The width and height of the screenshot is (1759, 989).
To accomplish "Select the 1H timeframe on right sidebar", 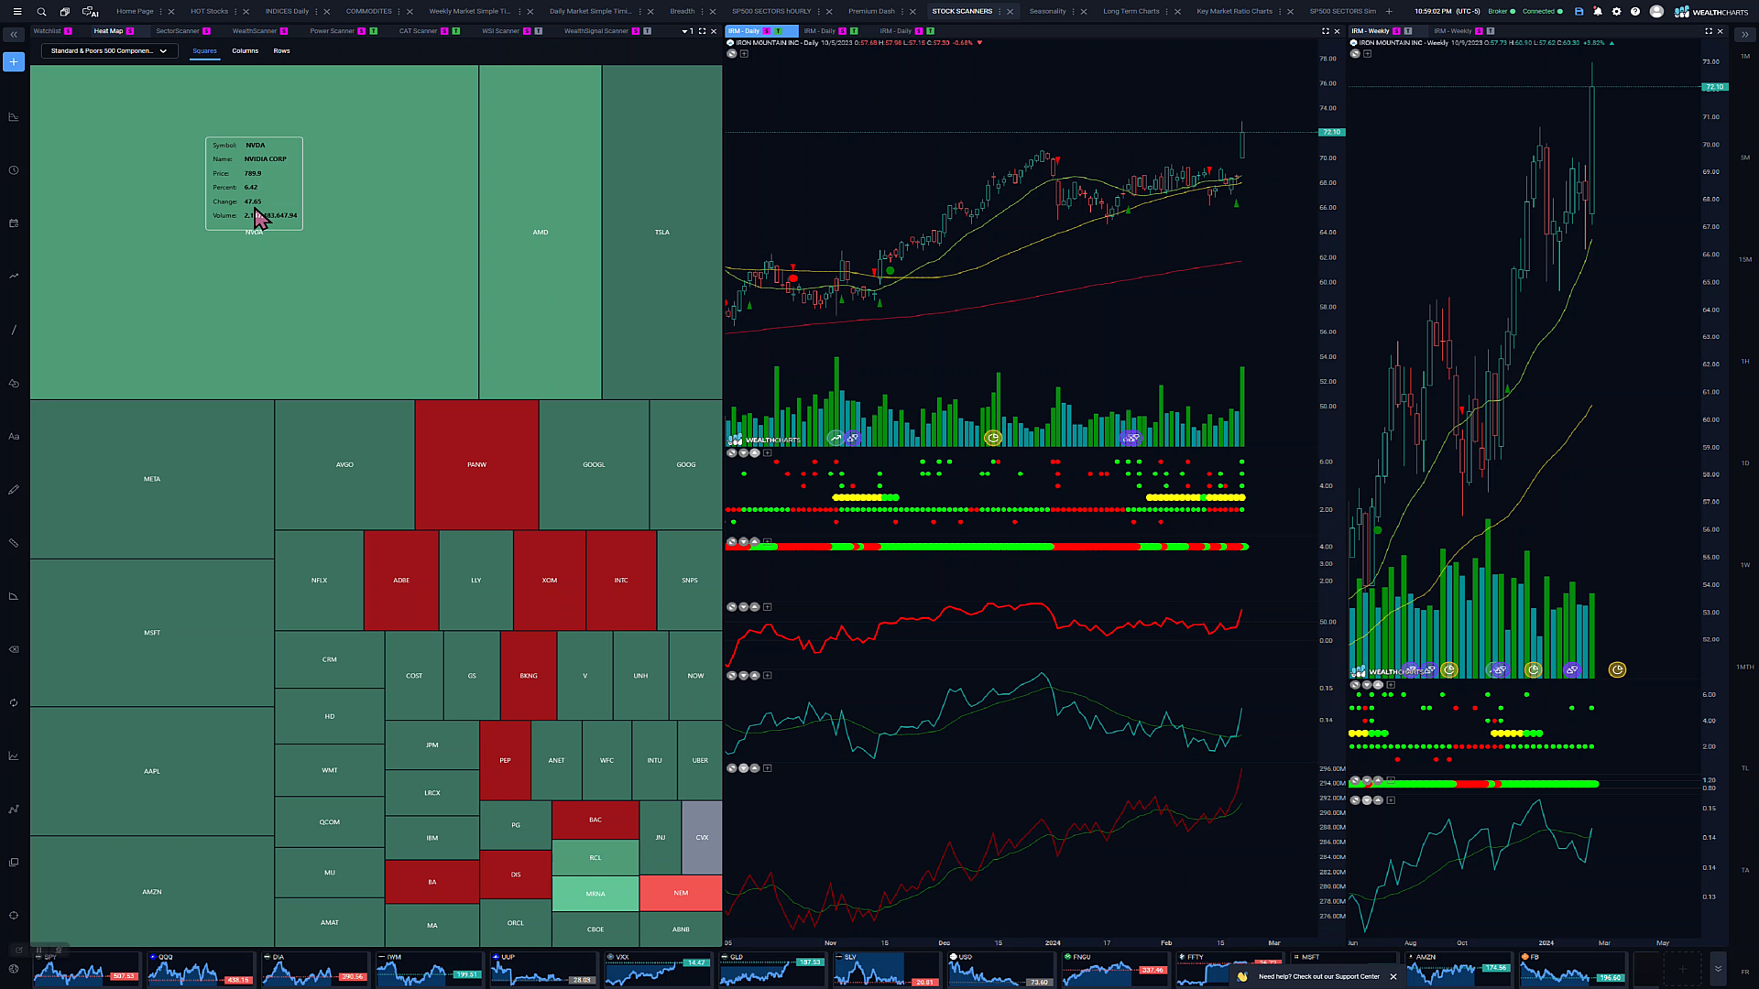I will click(1744, 362).
